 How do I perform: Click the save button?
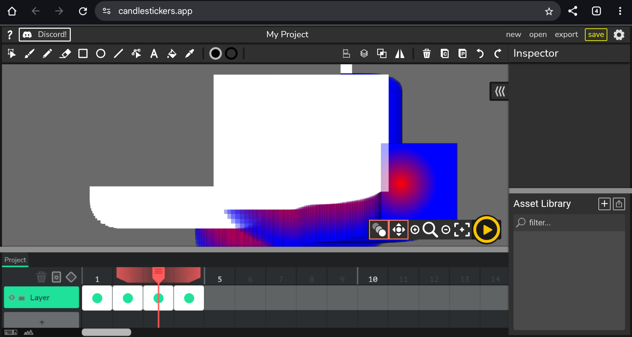(x=596, y=35)
